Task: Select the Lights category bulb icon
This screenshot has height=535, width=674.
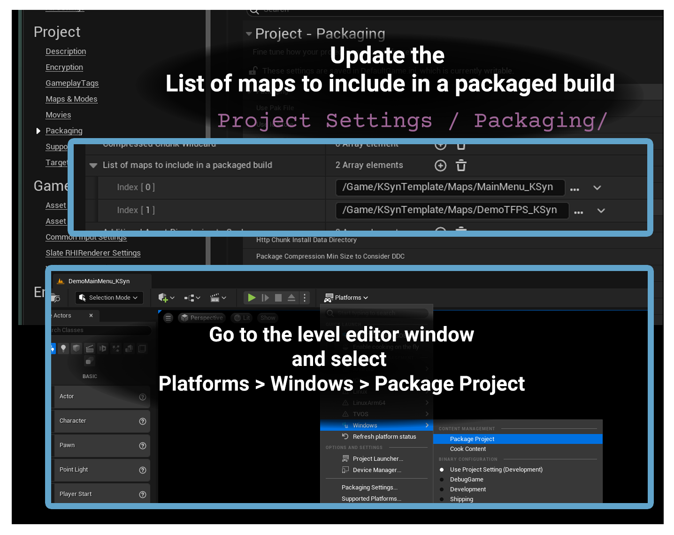Action: coord(63,348)
